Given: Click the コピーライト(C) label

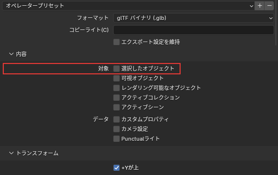Looking at the screenshot, I should click(x=89, y=30).
